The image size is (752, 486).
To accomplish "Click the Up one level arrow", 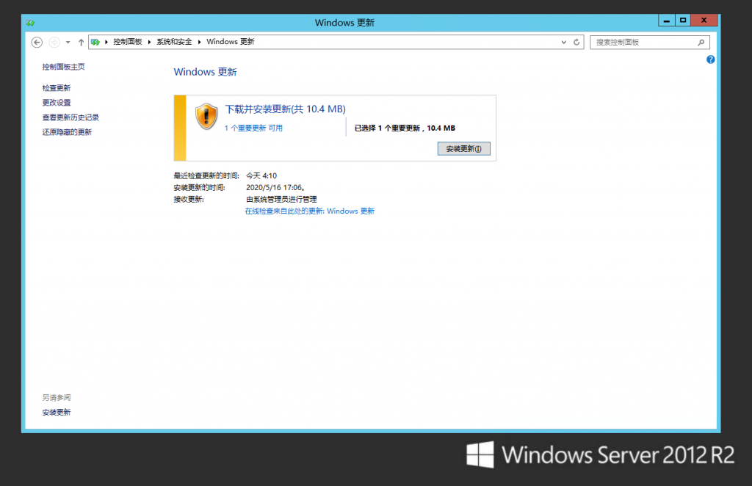I will coord(81,43).
